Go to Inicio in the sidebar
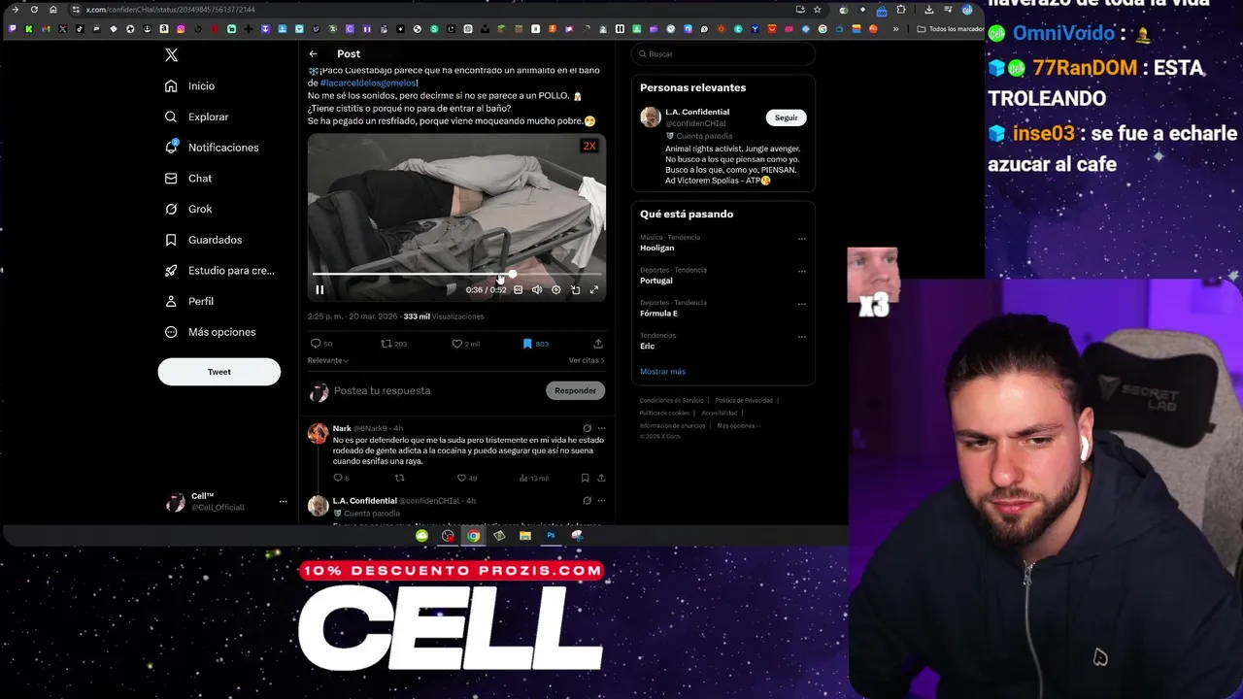The height and width of the screenshot is (699, 1243). [190, 86]
